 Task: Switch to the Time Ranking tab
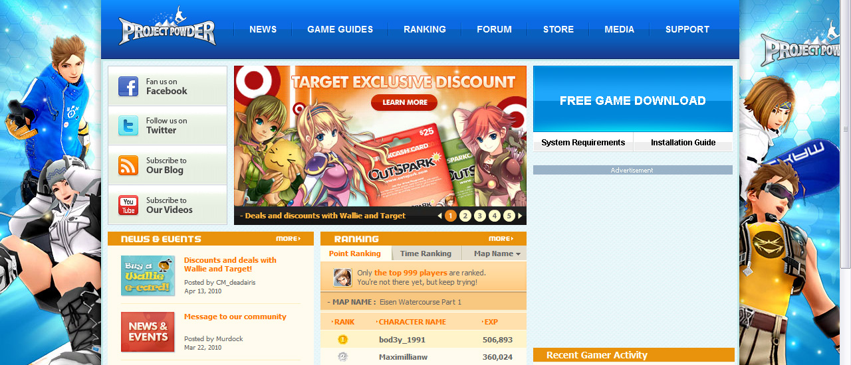click(x=425, y=254)
